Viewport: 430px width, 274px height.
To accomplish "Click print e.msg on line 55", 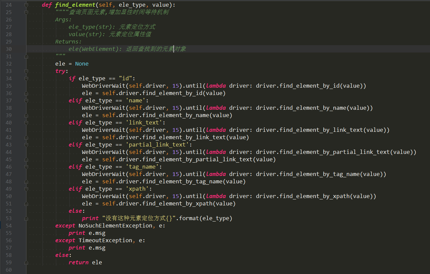I will pos(87,233).
